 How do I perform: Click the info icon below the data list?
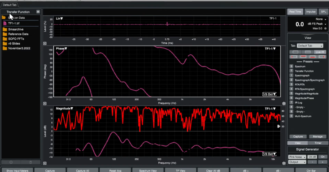click(11, 162)
